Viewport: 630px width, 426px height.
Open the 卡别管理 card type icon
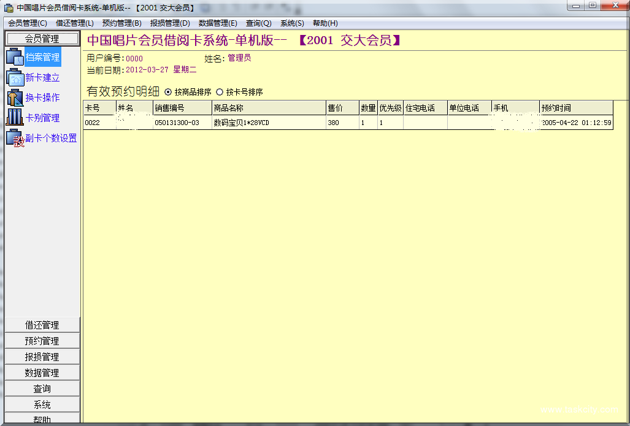(15, 118)
